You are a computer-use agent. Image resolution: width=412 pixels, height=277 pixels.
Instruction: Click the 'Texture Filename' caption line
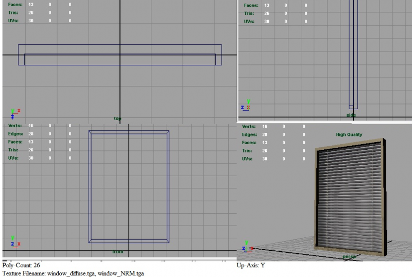73,273
